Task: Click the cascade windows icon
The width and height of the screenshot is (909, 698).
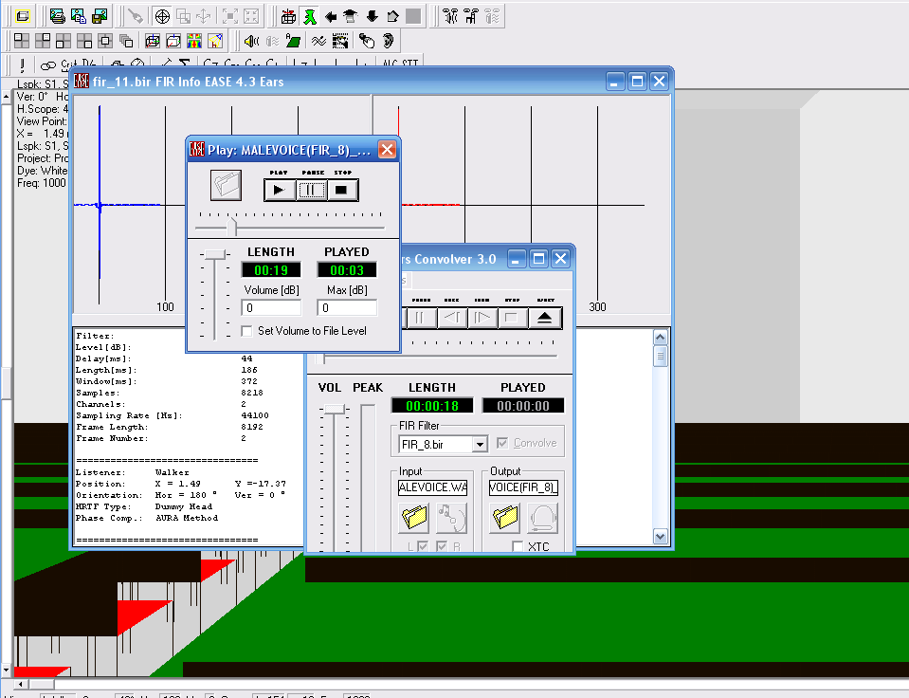Action: [126, 41]
